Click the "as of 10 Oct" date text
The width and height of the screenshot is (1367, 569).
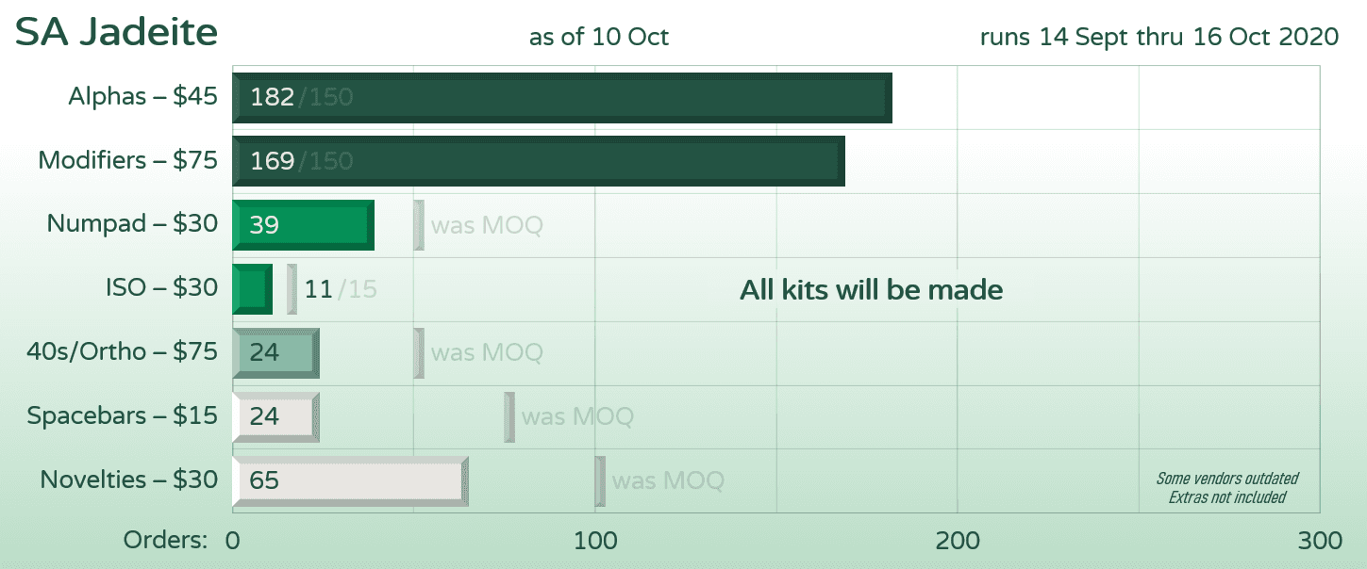tap(599, 37)
